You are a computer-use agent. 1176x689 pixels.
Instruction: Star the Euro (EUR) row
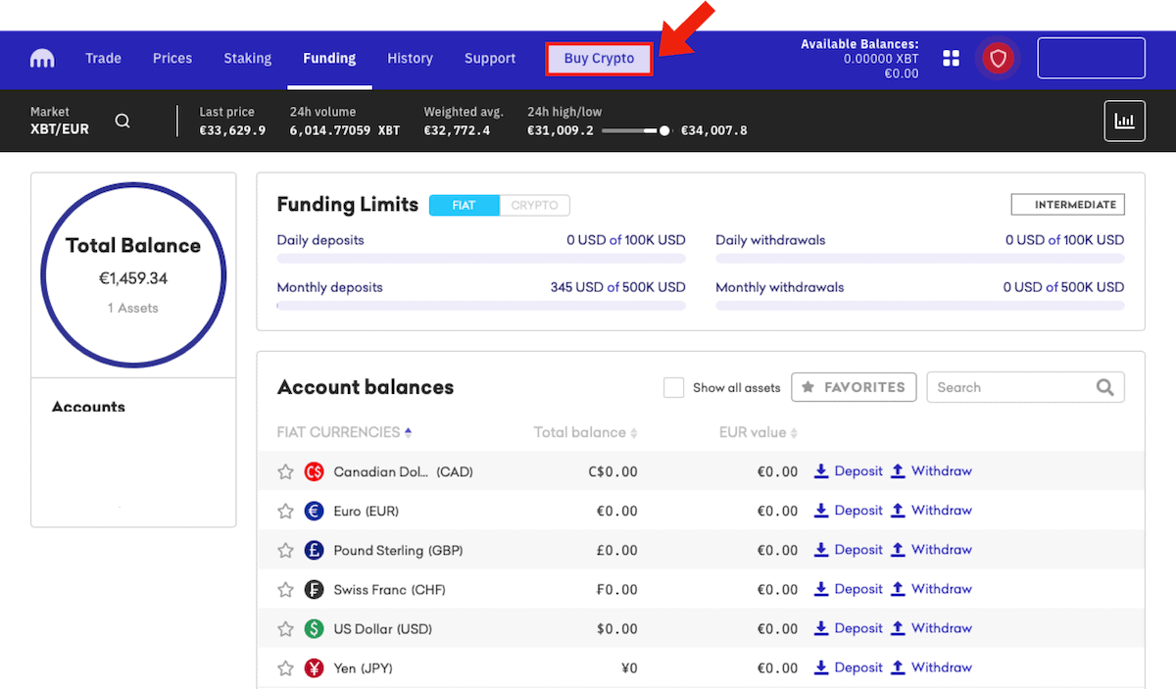[285, 512]
